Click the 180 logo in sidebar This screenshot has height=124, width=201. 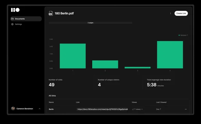15,10
